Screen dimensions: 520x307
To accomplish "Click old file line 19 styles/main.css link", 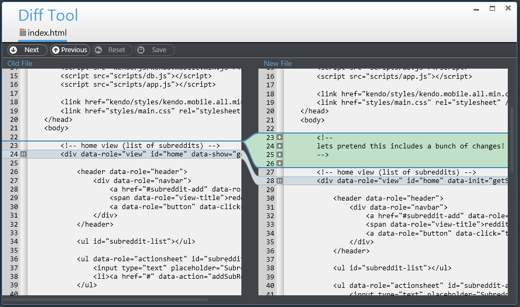I will [x=150, y=111].
